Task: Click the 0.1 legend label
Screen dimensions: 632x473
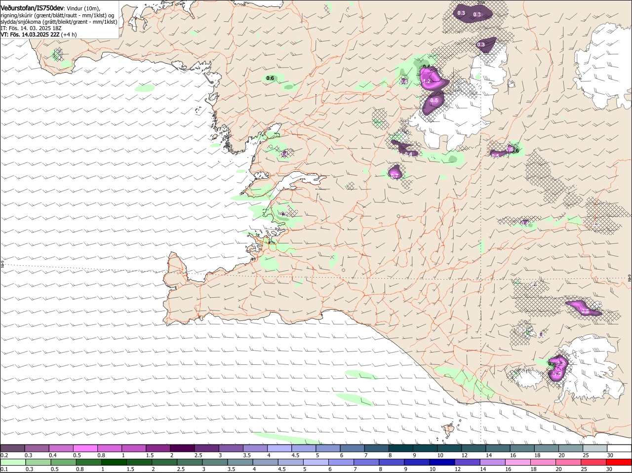Action: [4, 469]
